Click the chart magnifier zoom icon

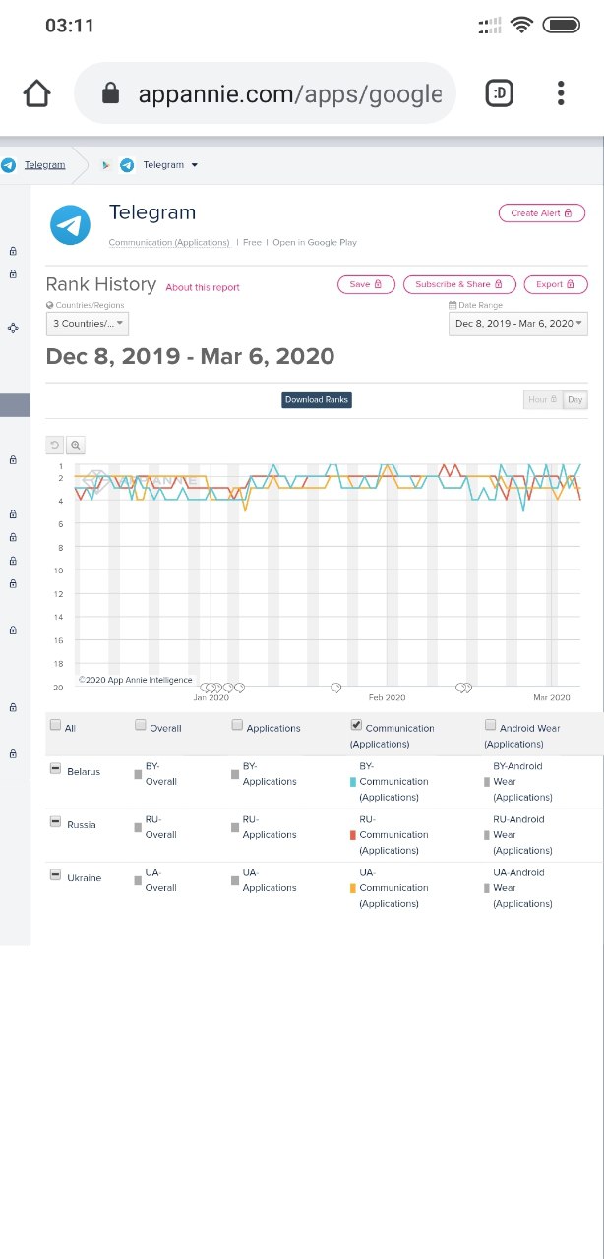coord(76,445)
